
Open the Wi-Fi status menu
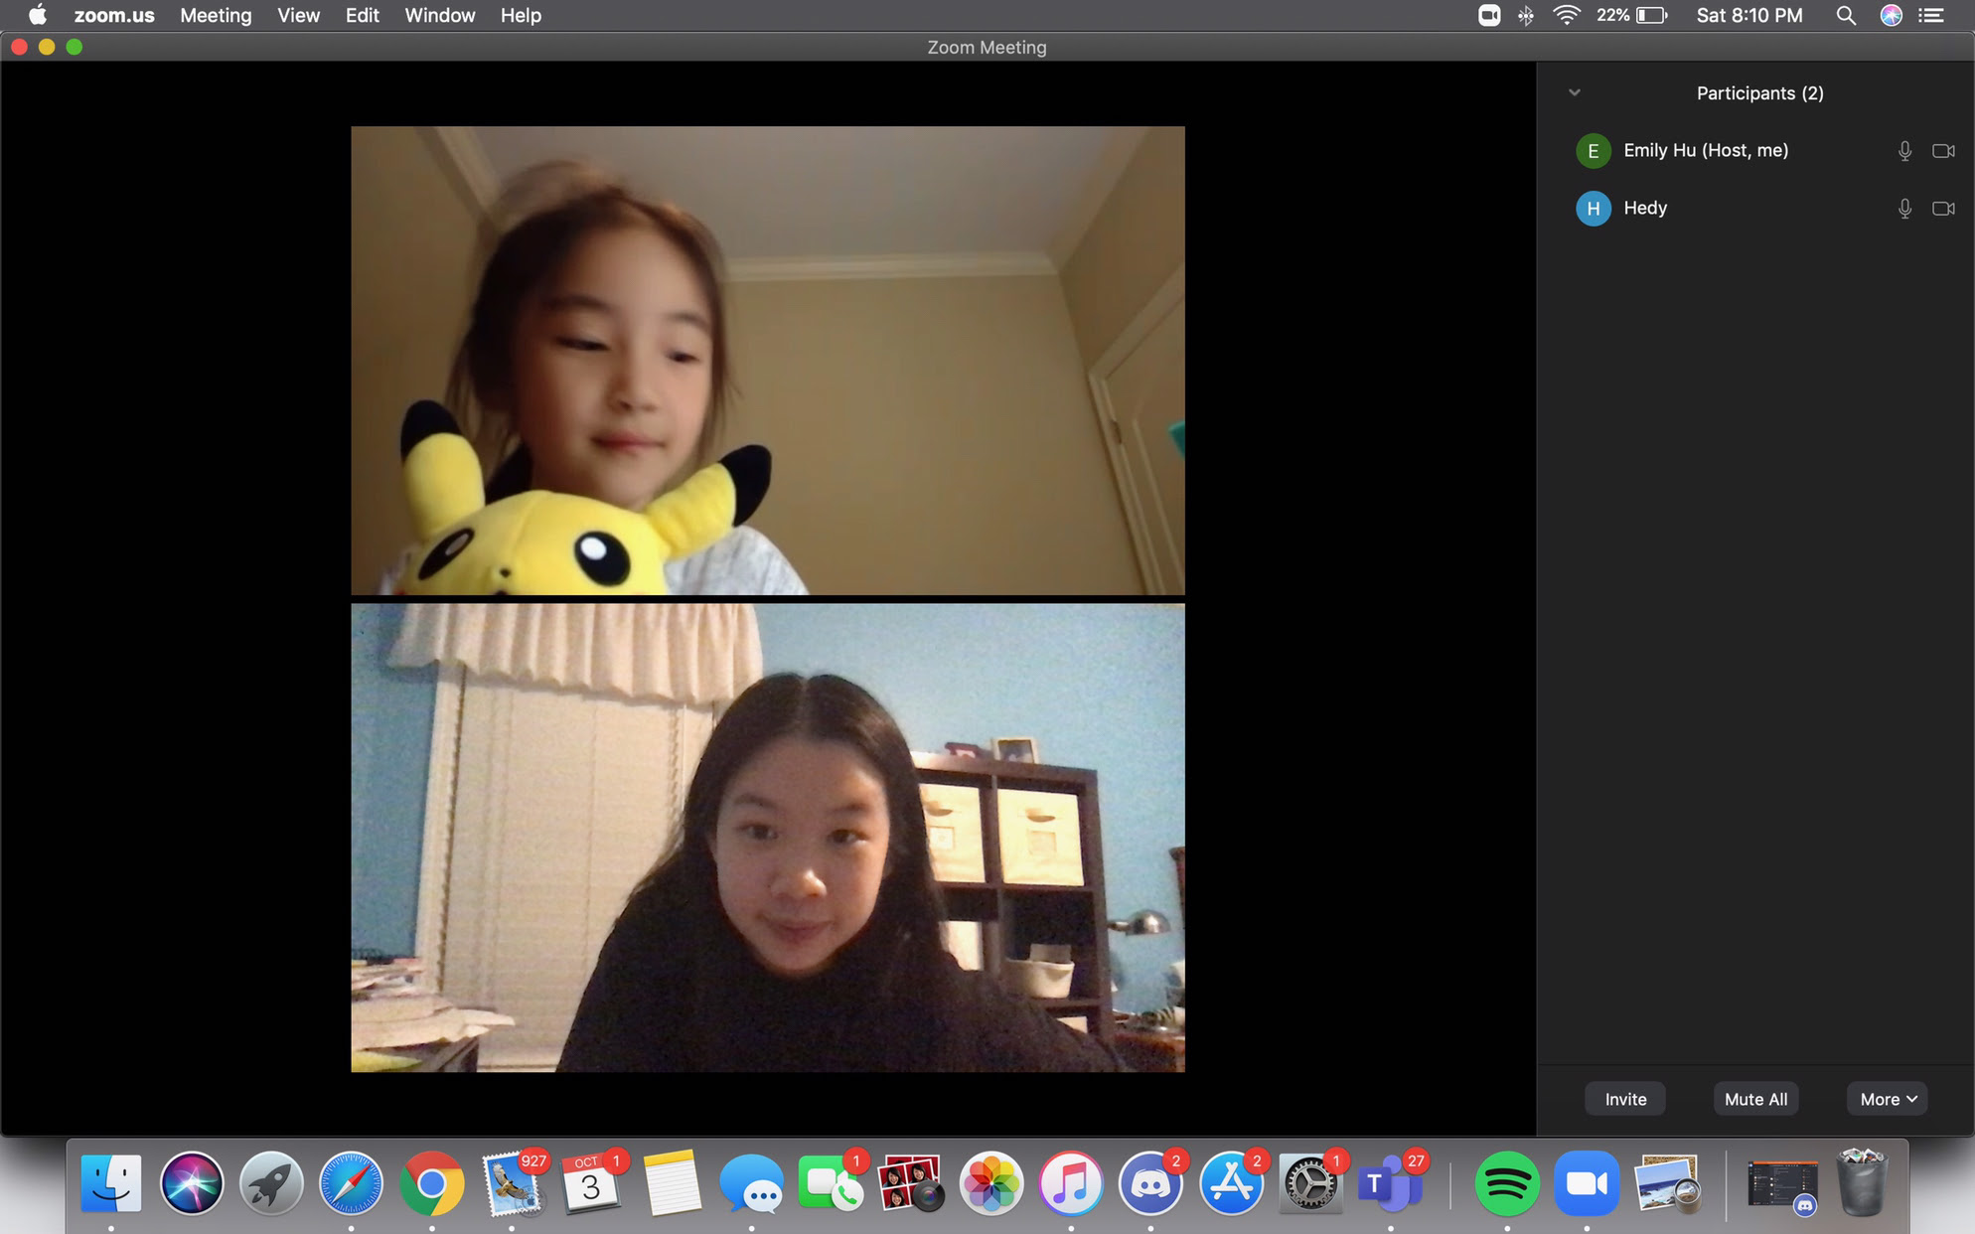coord(1567,15)
